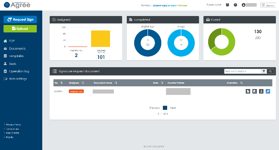The width and height of the screenshot is (279, 150).
Task: Sort by Document name column arrows
Action: pyautogui.click(x=116, y=83)
